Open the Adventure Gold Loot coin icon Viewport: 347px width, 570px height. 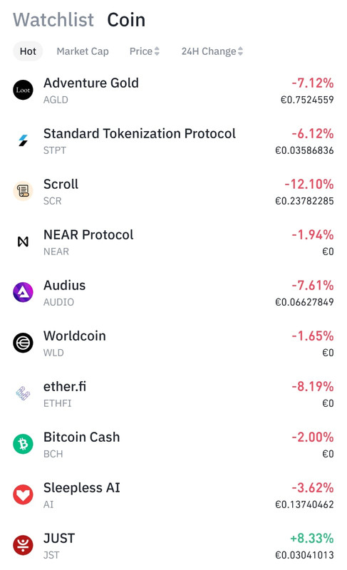23,90
